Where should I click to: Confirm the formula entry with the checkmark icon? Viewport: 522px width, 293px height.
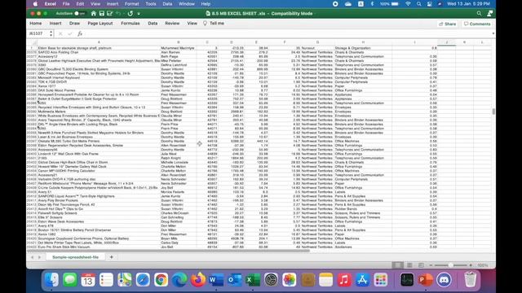69,33
